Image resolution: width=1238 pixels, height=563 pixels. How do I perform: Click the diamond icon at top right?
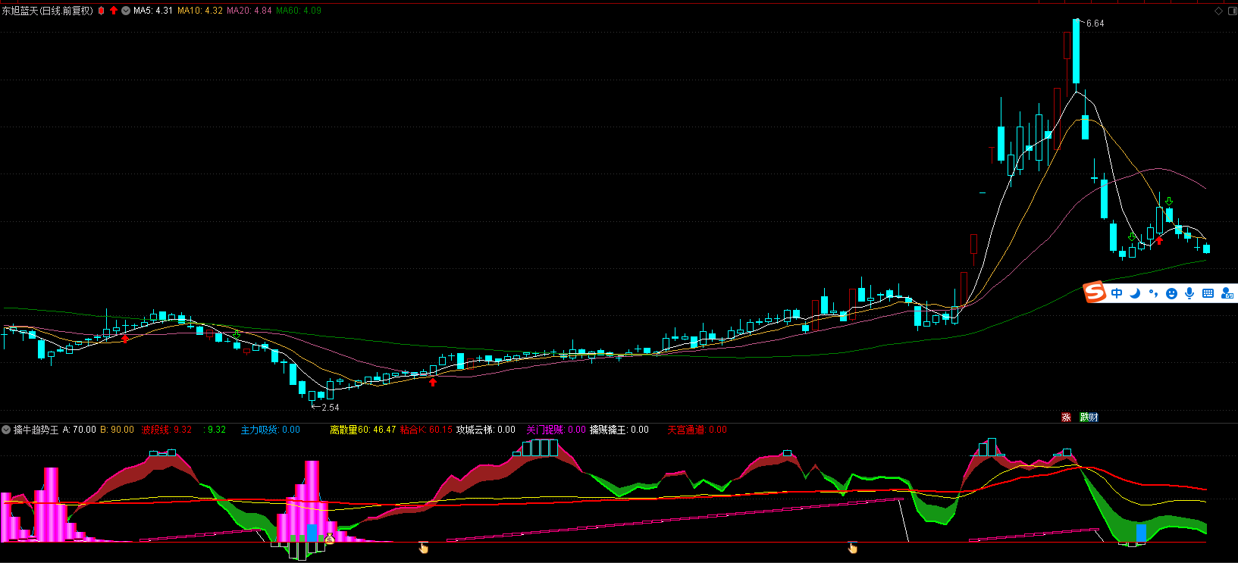[1219, 11]
